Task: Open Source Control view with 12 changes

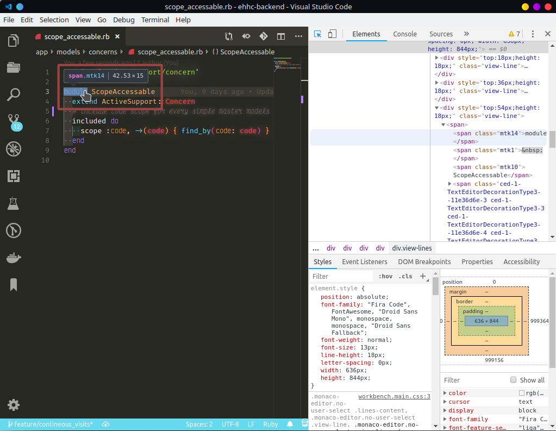Action: click(x=13, y=122)
